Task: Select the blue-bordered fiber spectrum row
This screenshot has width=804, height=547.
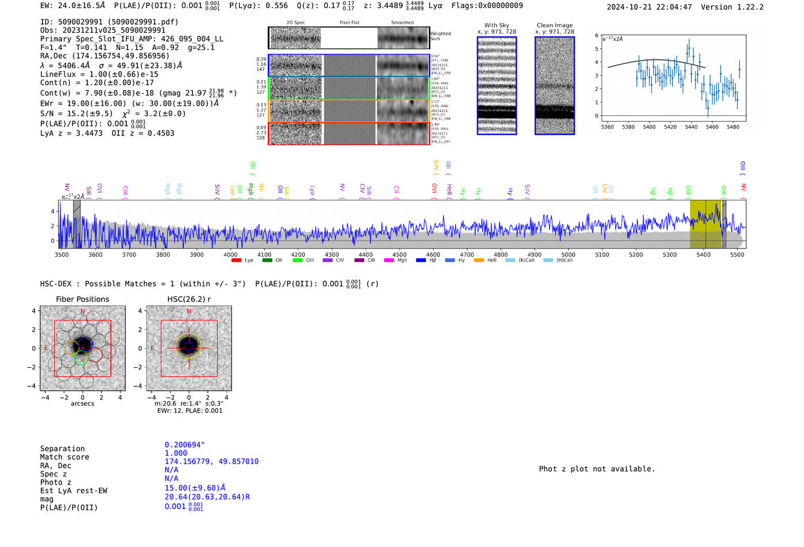Action: (349, 65)
